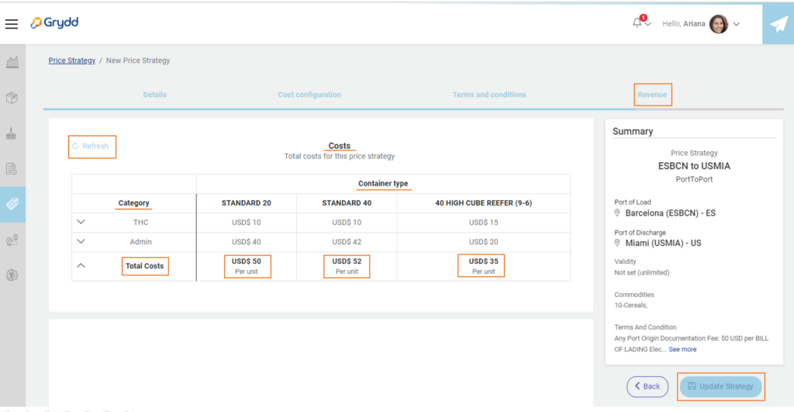Click Admin cost USD$ 40
Viewport: 794px width, 412px height.
click(x=246, y=242)
